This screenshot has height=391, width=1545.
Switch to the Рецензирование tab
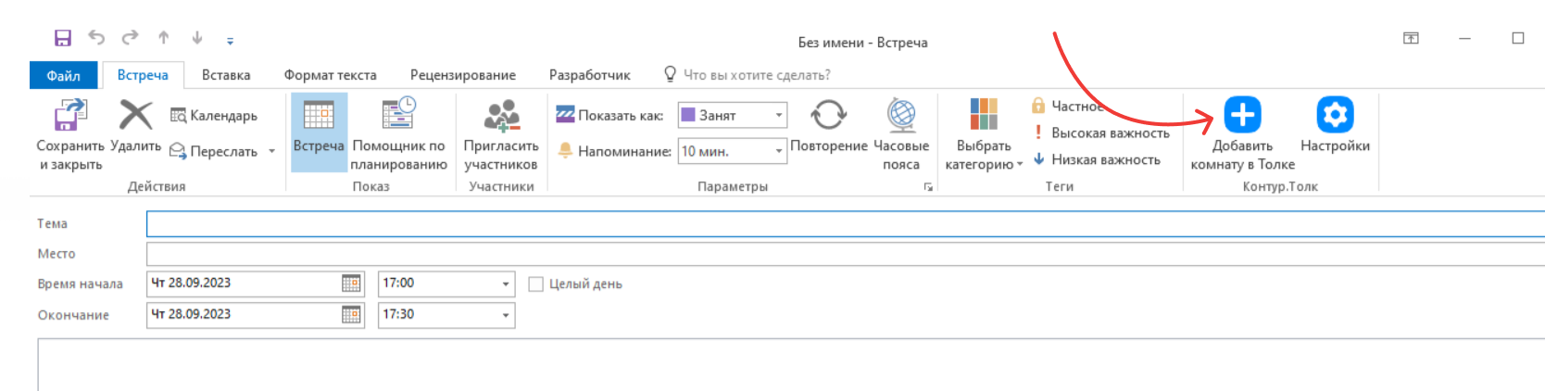pyautogui.click(x=463, y=75)
